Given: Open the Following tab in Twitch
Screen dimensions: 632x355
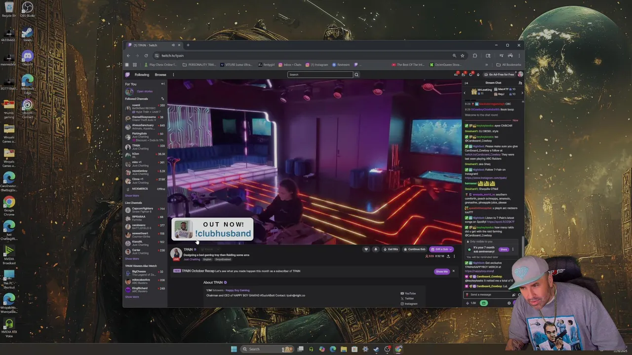Looking at the screenshot, I should (x=142, y=74).
